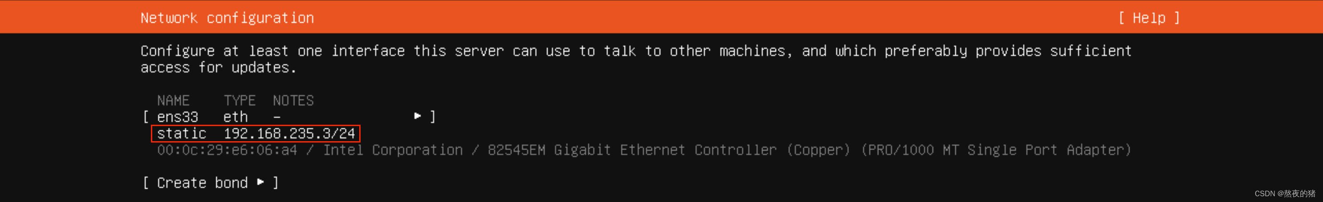Screen dimensions: 1323x202
Task: Click the NOTES column header
Action: [x=293, y=100]
